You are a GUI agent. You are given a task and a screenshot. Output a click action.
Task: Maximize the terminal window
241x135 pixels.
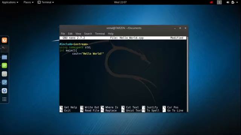[x=180, y=28]
